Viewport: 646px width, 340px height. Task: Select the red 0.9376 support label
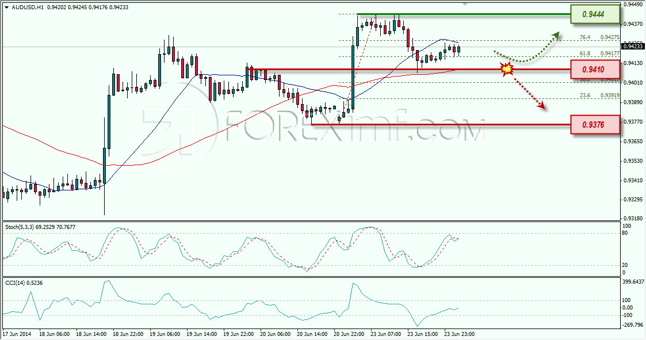pyautogui.click(x=595, y=124)
